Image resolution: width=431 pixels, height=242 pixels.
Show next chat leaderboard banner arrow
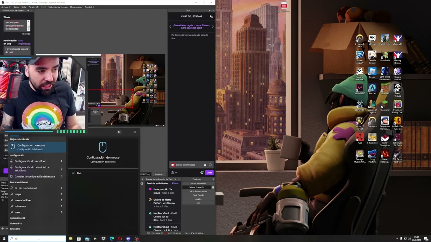coord(212,27)
